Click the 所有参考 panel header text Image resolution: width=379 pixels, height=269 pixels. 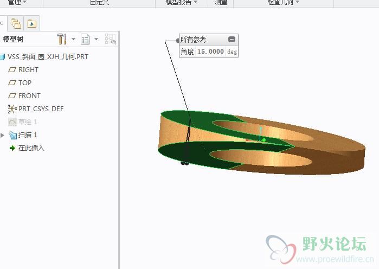pos(193,40)
